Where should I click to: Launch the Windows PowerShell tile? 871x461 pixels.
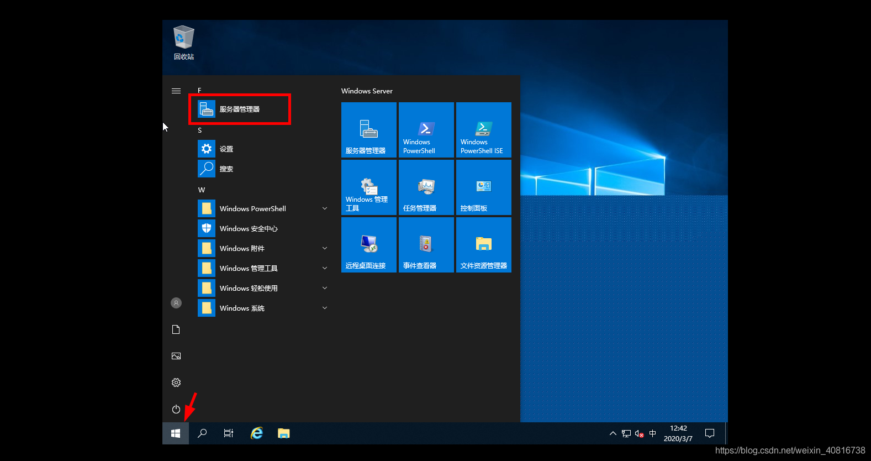click(426, 130)
